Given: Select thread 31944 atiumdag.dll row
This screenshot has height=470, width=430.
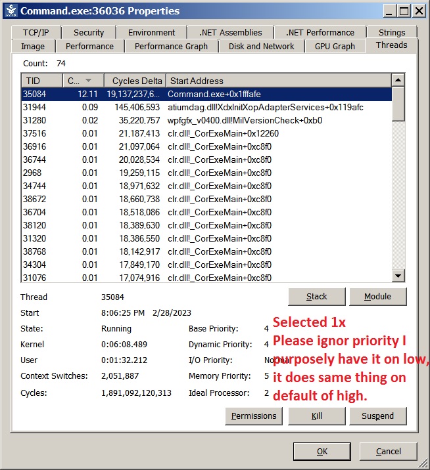Looking at the screenshot, I should (x=206, y=107).
